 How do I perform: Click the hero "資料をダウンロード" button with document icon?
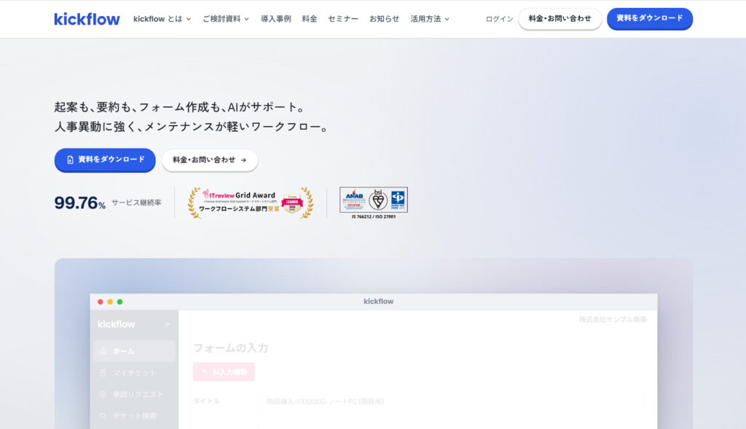point(105,160)
